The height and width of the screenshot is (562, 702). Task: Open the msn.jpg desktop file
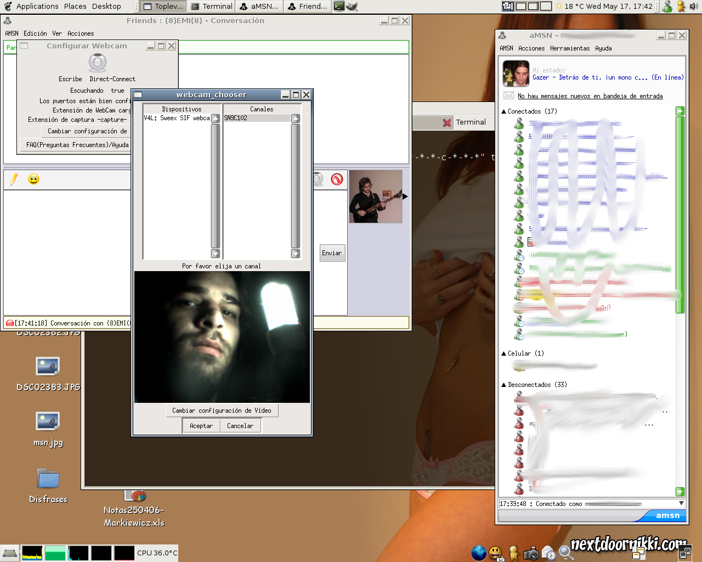[x=48, y=422]
